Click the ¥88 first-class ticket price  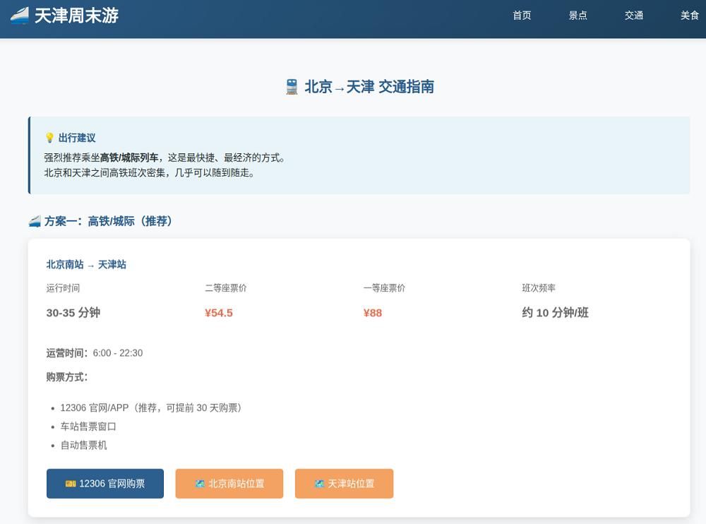coord(372,313)
